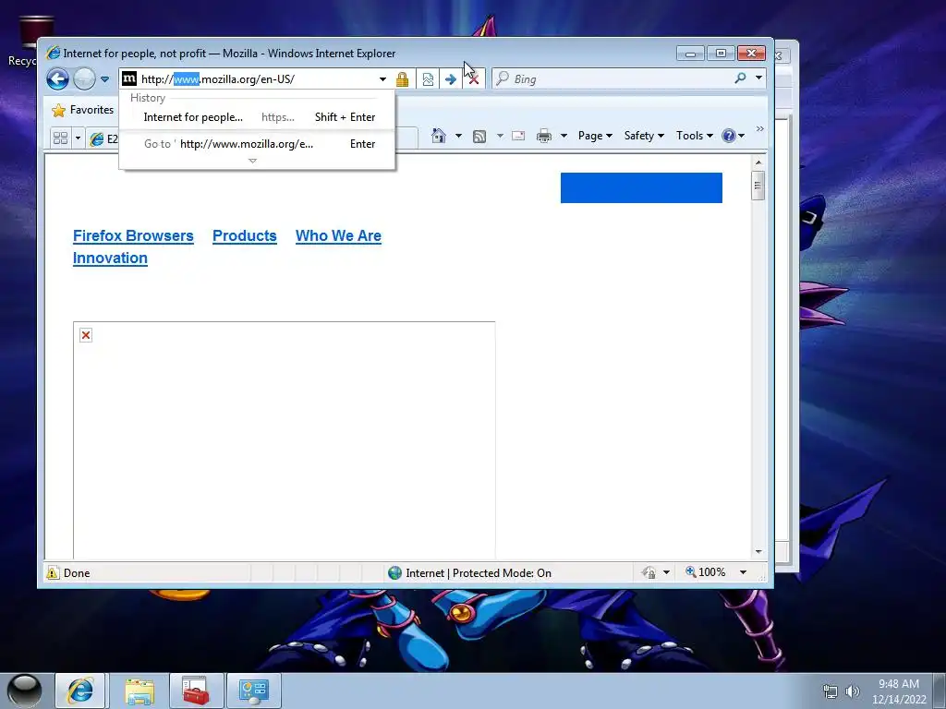
Task: Click the broken image red X placeholder
Action: [86, 335]
